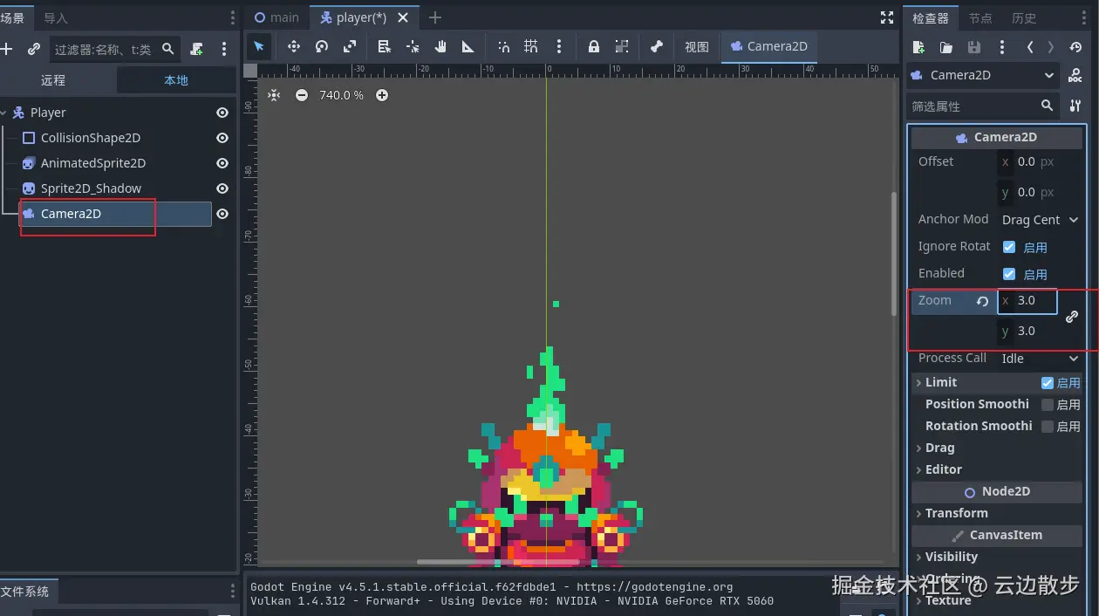
Task: Load an existing resource folder icon
Action: pos(946,47)
